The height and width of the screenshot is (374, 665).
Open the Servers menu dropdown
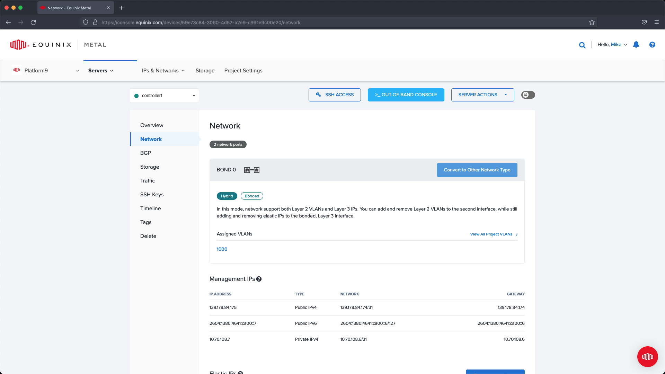pyautogui.click(x=101, y=71)
